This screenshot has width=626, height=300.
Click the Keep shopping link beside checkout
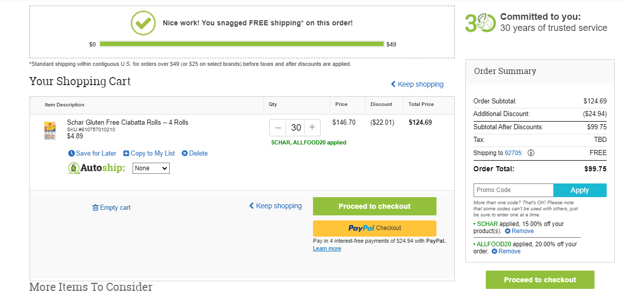coord(275,206)
